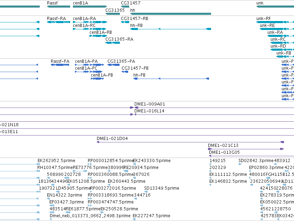Select the RE20934.5prime EST label
This screenshot has height=221, width=294.
pos(141,168)
